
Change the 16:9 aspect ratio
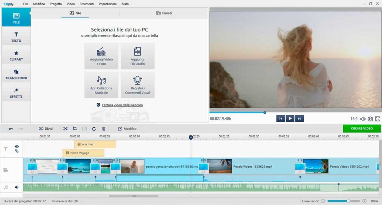(354, 119)
